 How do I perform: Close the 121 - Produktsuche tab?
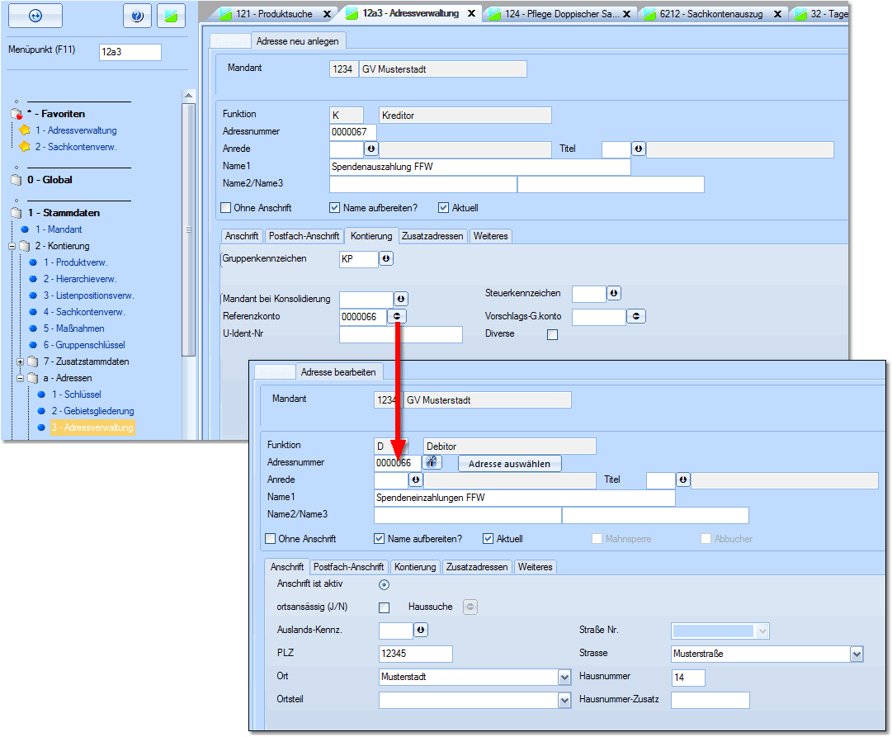pos(327,14)
